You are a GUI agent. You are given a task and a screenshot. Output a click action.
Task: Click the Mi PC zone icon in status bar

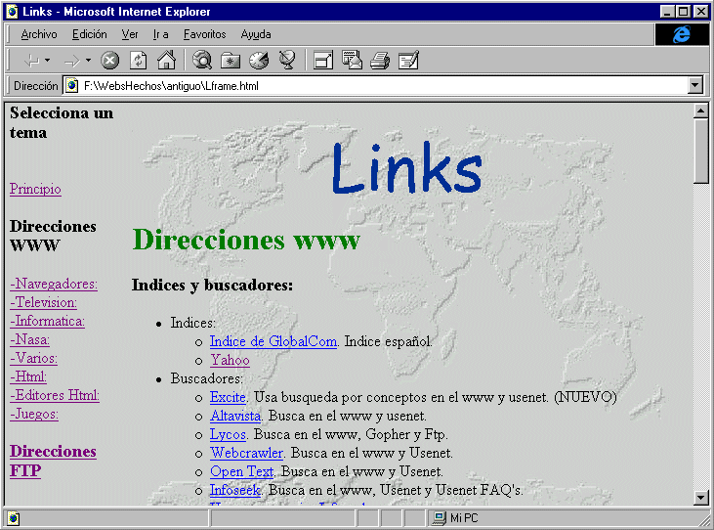click(x=439, y=518)
